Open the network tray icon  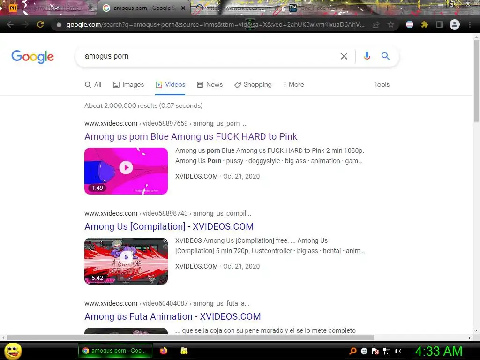pos(387,351)
